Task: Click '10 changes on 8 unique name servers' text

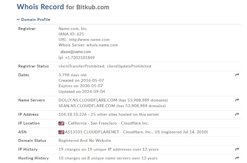Action: [95, 158]
